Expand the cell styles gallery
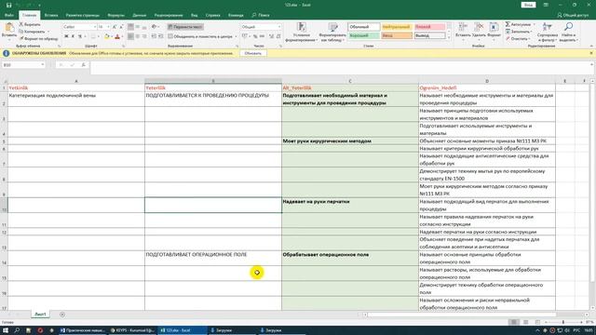 coord(449,37)
